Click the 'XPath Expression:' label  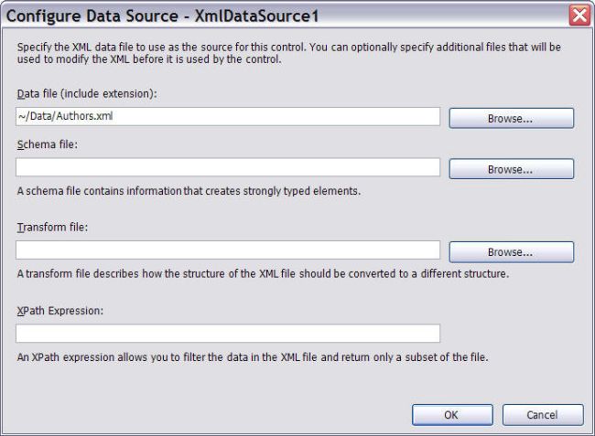(59, 310)
